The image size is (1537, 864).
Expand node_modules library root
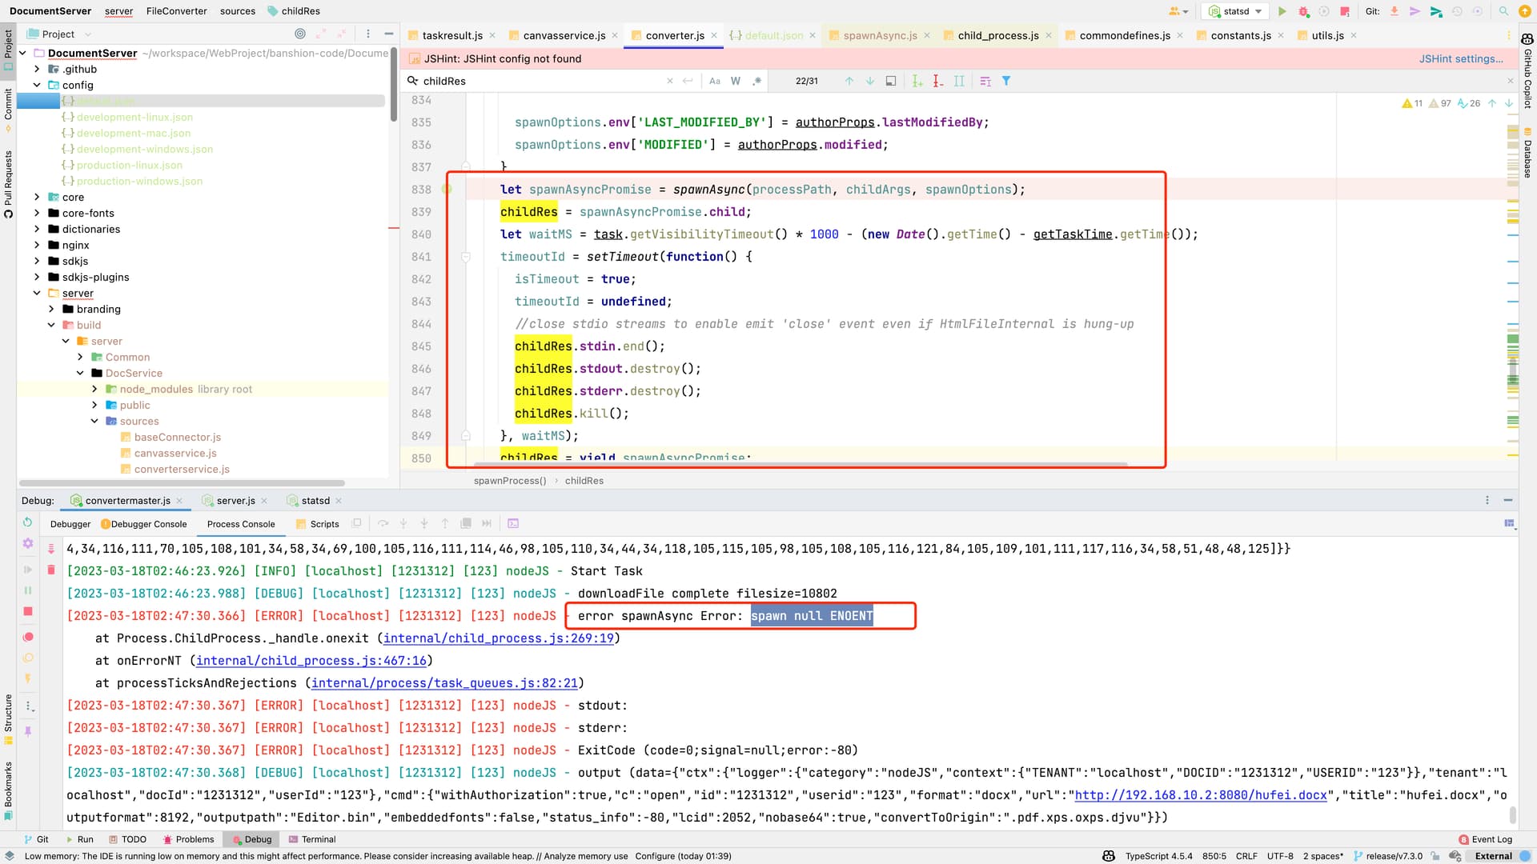[94, 389]
